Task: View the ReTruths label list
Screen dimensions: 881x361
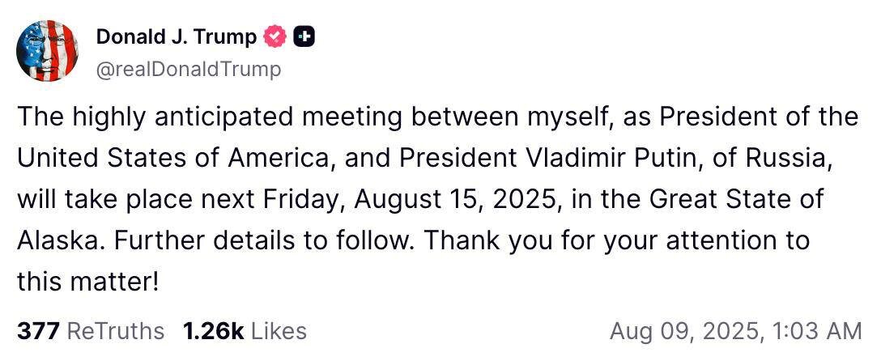Action: 115,331
